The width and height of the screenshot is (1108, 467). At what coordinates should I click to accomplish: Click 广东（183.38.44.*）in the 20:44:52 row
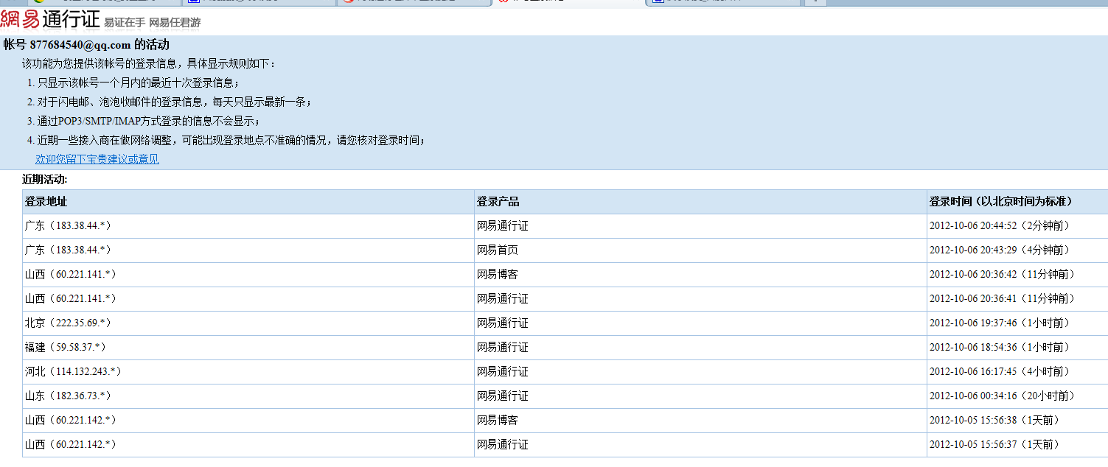pos(68,226)
